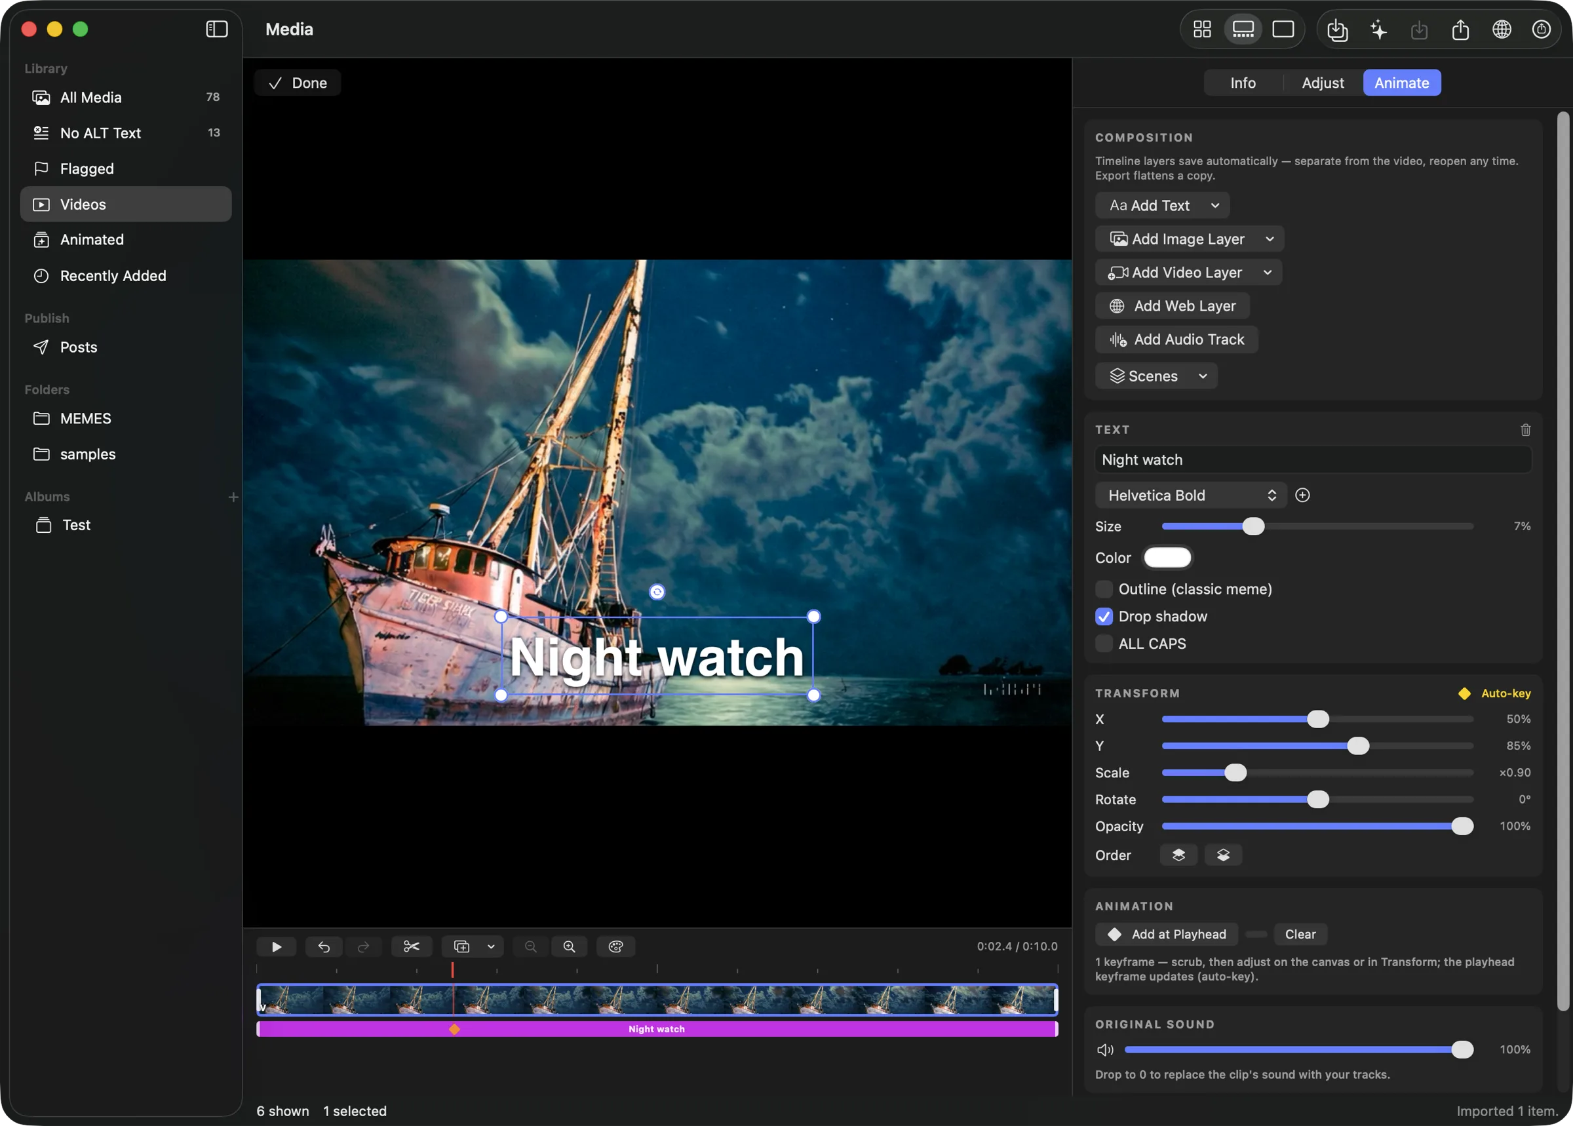This screenshot has width=1573, height=1126.
Task: Show Flagged items
Action: point(125,168)
